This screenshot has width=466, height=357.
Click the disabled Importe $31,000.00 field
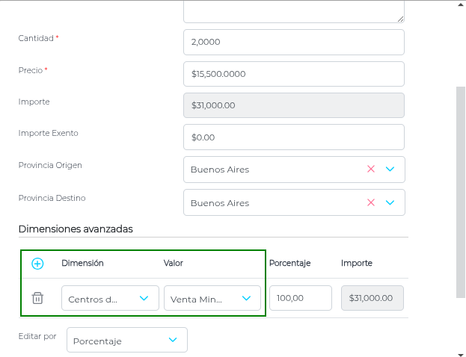(293, 105)
